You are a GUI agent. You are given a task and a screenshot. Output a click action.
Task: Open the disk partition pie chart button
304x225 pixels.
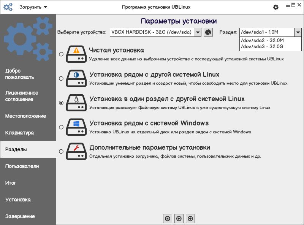click(x=208, y=32)
